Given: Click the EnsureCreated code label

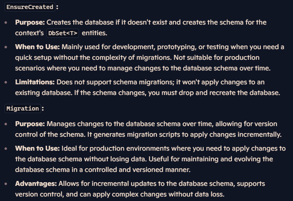Looking at the screenshot, I should click(30, 7).
